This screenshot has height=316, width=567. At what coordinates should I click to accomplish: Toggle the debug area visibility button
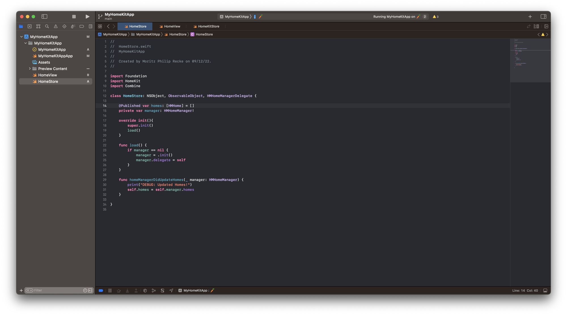pos(545,290)
